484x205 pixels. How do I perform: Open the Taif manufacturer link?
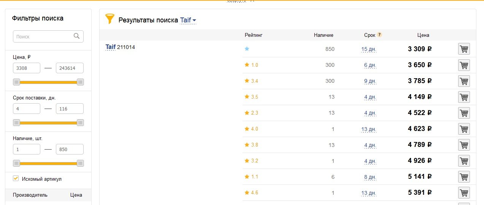[x=111, y=47]
